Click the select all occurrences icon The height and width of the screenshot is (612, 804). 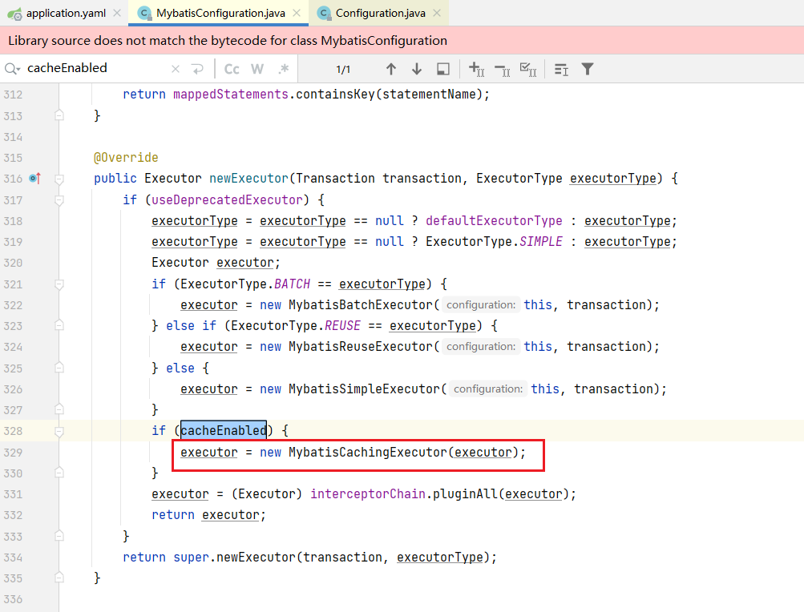(x=528, y=69)
